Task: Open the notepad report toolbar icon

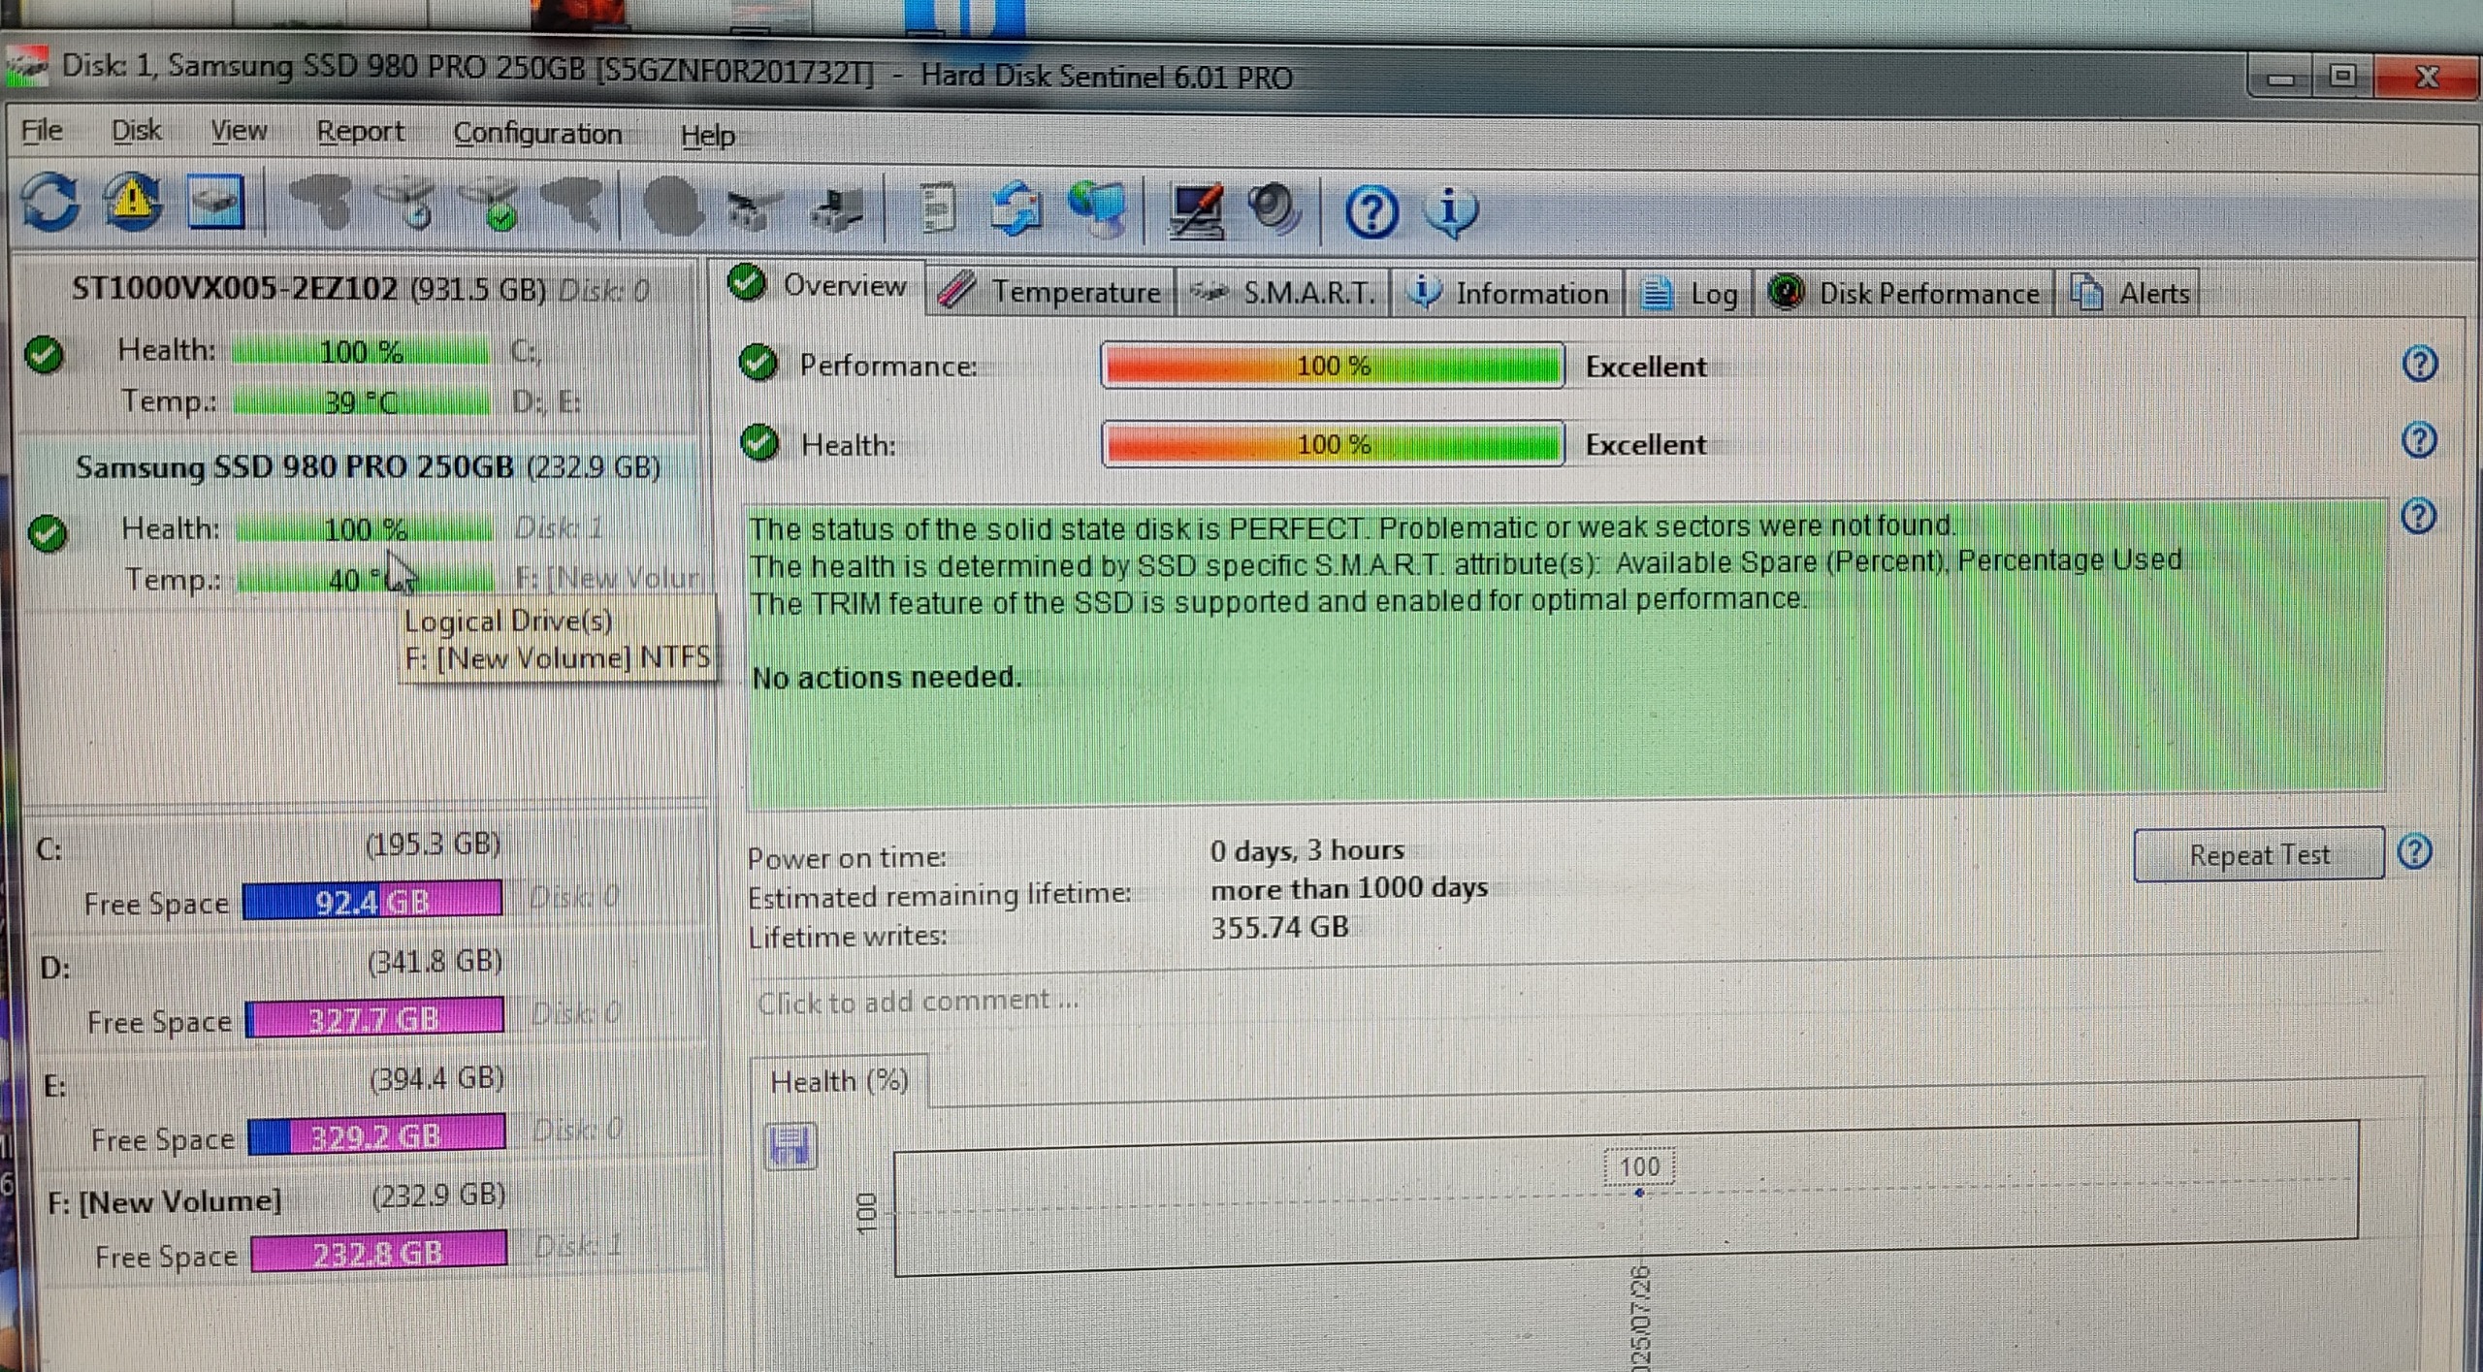Action: [x=937, y=207]
